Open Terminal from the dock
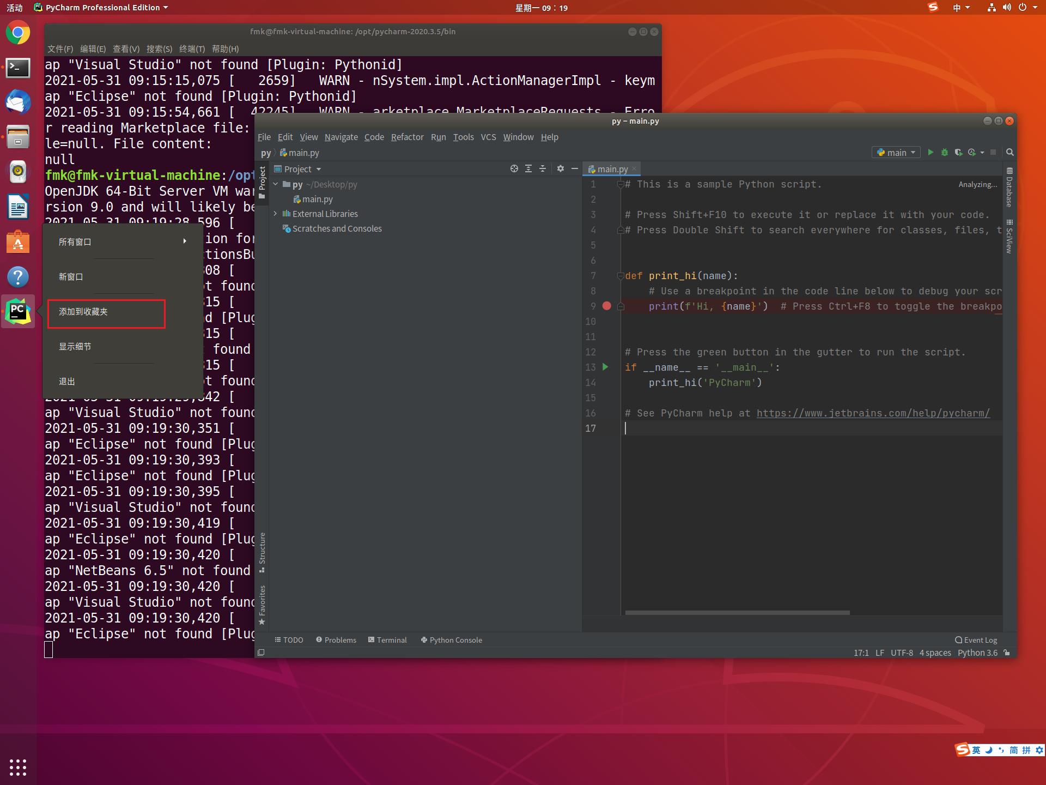Image resolution: width=1046 pixels, height=785 pixels. [x=18, y=68]
